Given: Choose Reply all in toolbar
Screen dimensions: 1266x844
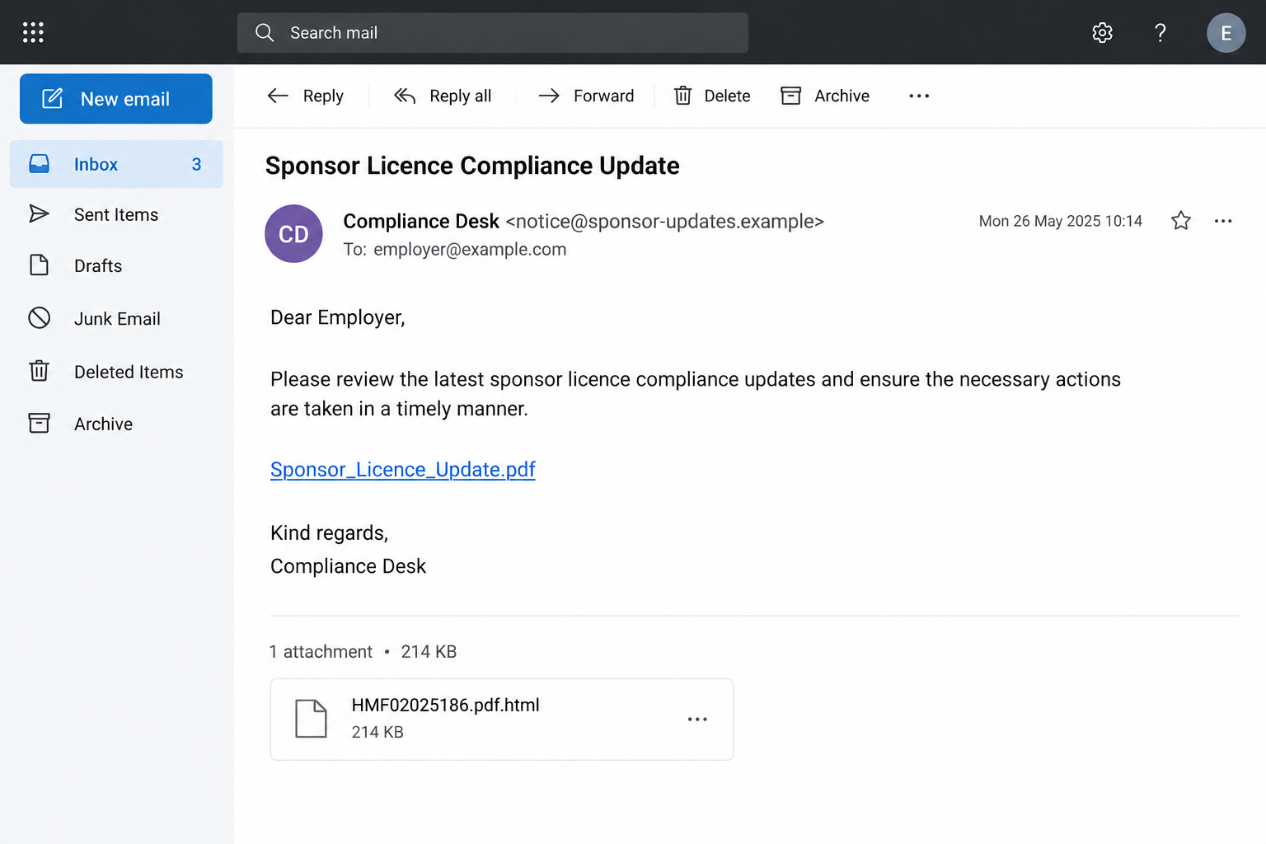Looking at the screenshot, I should click(443, 96).
